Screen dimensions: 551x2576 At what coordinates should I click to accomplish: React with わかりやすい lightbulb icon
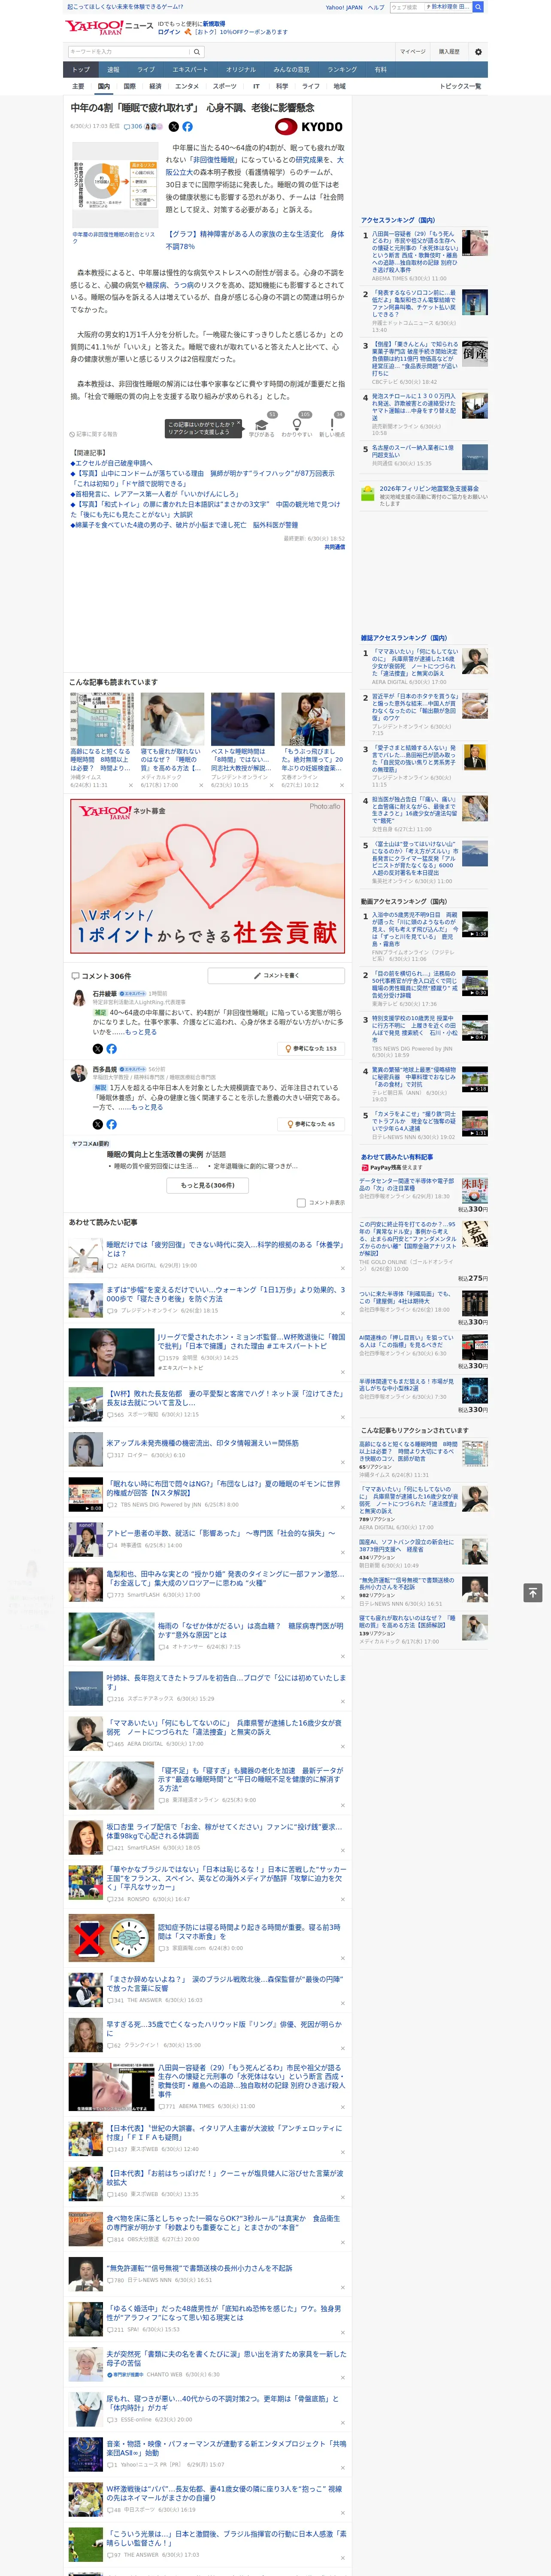[x=297, y=424]
